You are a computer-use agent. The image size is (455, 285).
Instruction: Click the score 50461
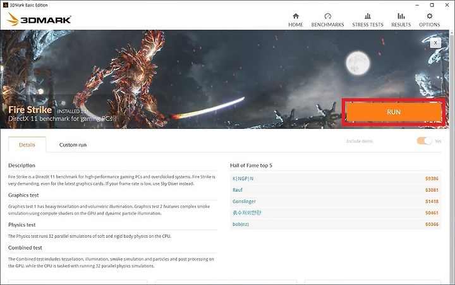tap(432, 213)
